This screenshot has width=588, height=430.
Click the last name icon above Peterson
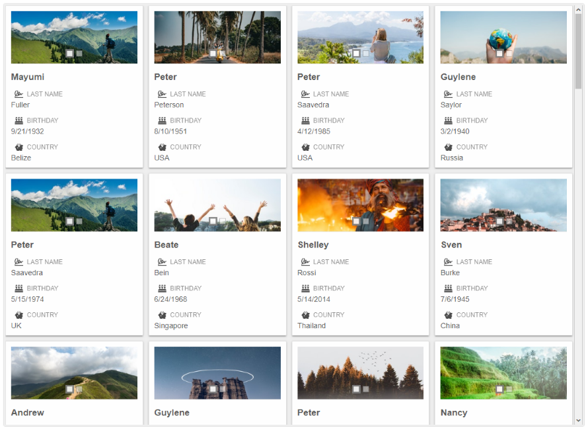(162, 94)
